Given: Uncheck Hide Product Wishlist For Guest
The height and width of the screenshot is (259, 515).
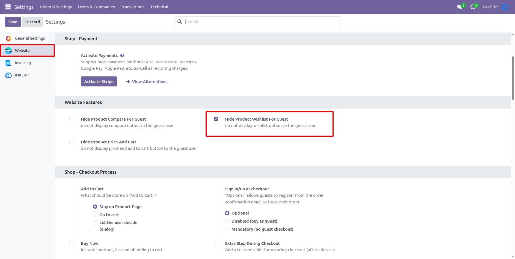Looking at the screenshot, I should coord(216,119).
